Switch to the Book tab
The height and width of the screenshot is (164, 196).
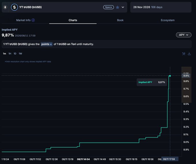click(120, 20)
